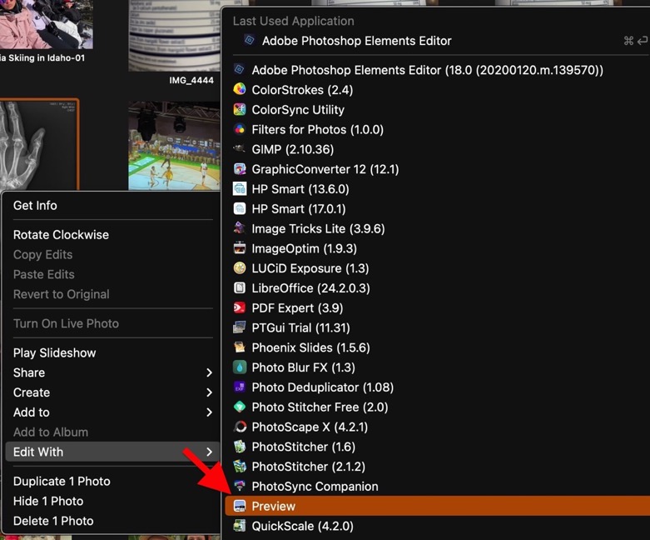Screen dimensions: 650x540
Task: Click the LibreOffice icon
Action: click(240, 287)
